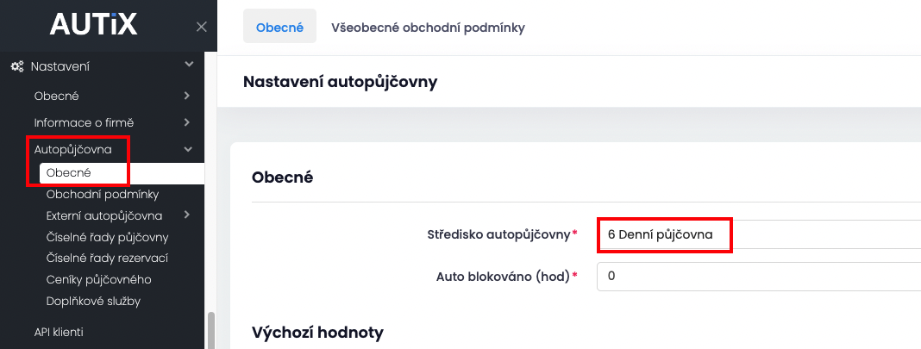Open the Středisko autopůjčovny field
This screenshot has width=921, height=349.
(758, 234)
